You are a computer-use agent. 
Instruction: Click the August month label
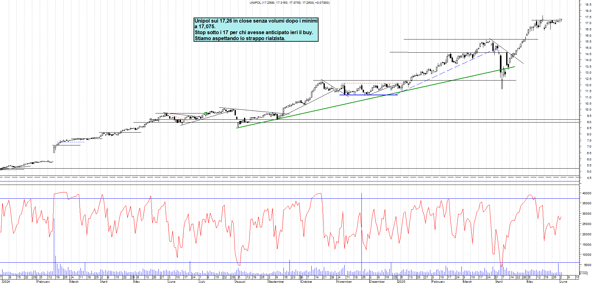click(240, 281)
